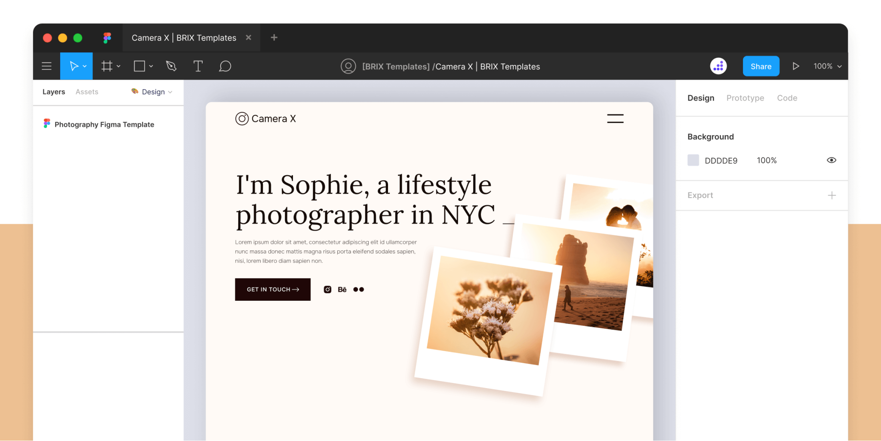Screen dimensions: 881x441
Task: Switch to the Assets tab
Action: click(87, 92)
